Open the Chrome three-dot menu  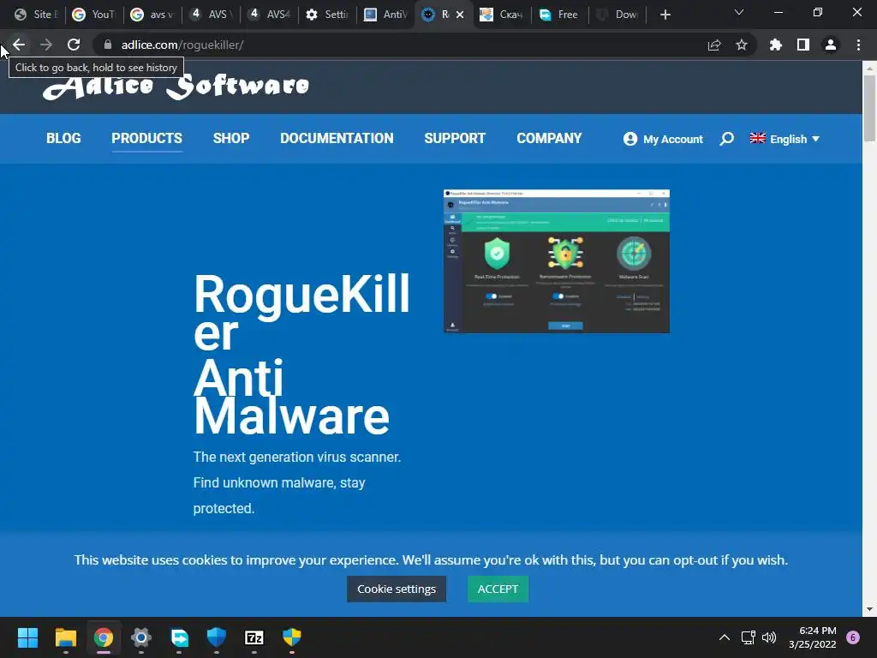858,45
